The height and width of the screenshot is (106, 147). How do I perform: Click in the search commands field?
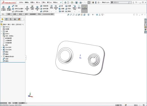(x=121, y=3)
